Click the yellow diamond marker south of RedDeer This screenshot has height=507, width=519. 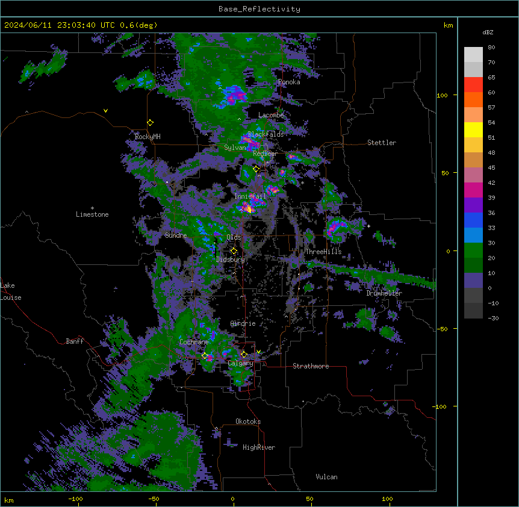256,169
